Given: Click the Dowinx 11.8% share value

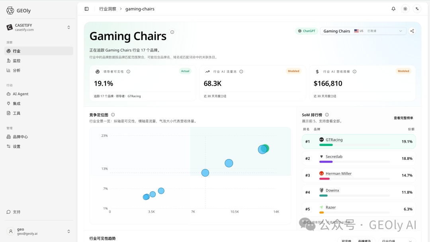Looking at the screenshot, I should pyautogui.click(x=407, y=192).
